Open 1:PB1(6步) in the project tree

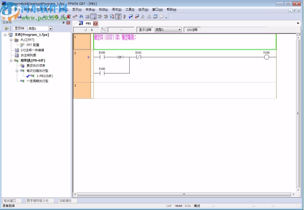click(x=45, y=76)
